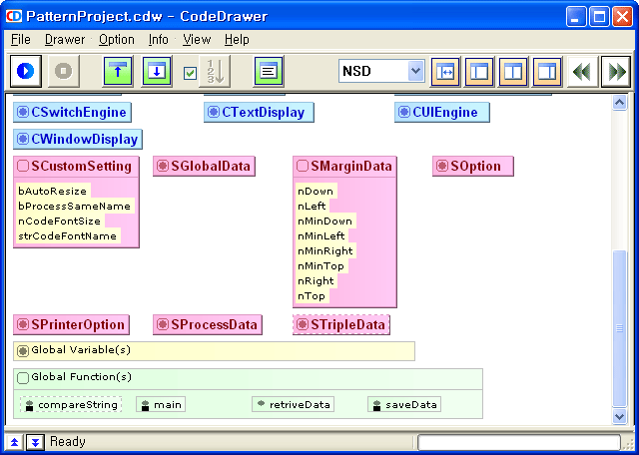This screenshot has height=455, width=639.
Task: Click the 123 sort order toolbar icon
Action: coord(215,71)
